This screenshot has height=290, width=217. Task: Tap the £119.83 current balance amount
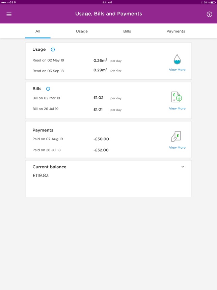tap(40, 176)
